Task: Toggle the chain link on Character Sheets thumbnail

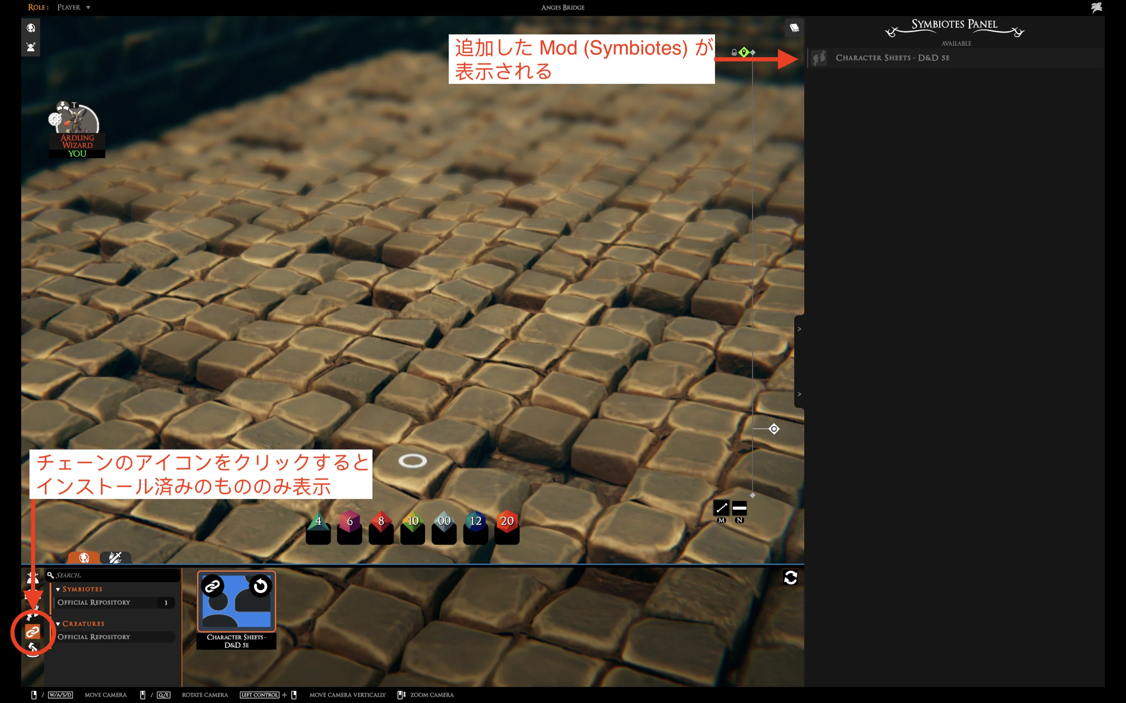Action: pos(213,586)
